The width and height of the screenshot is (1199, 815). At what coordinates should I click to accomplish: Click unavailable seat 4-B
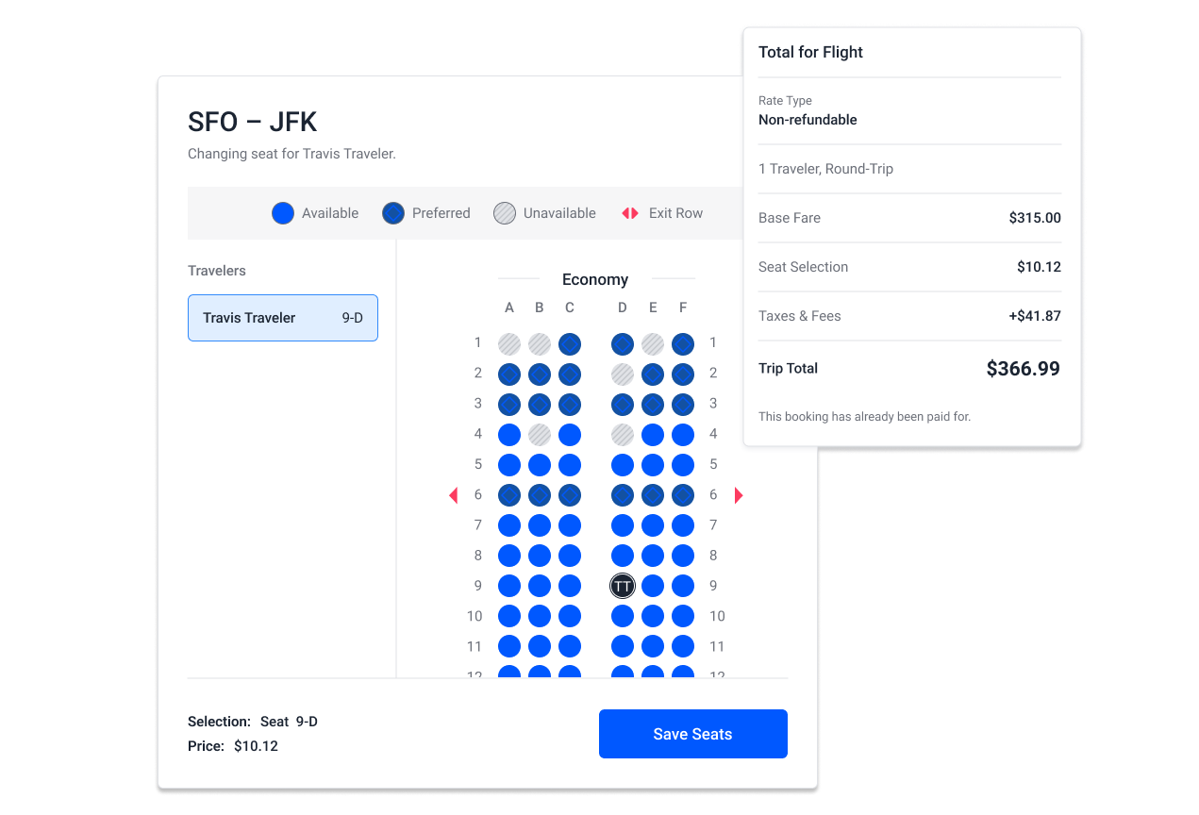pyautogui.click(x=540, y=435)
